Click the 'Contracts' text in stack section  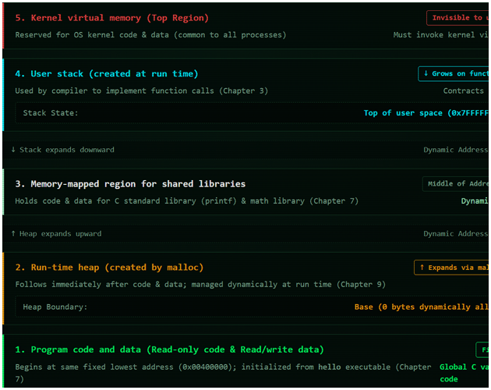[x=463, y=91]
